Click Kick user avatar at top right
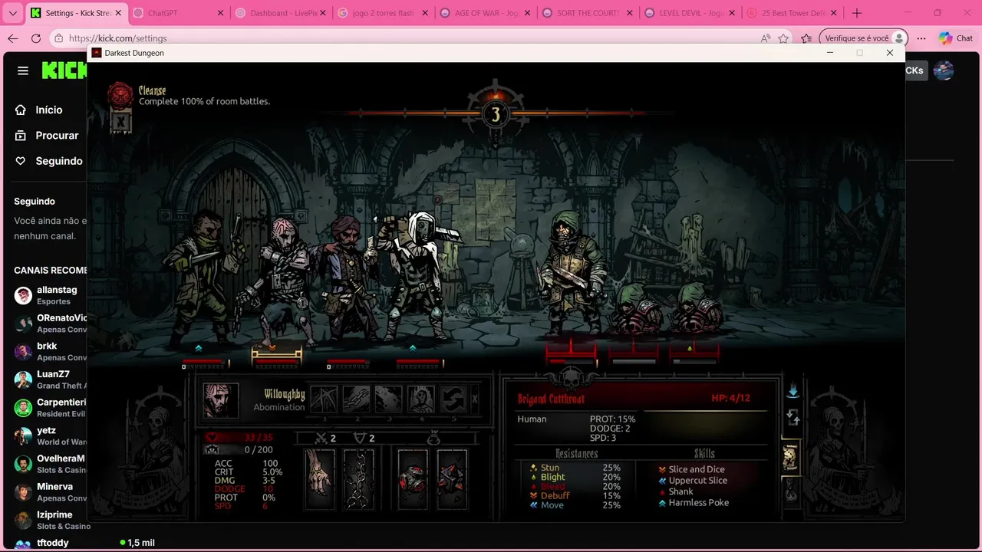The width and height of the screenshot is (982, 552). (943, 71)
